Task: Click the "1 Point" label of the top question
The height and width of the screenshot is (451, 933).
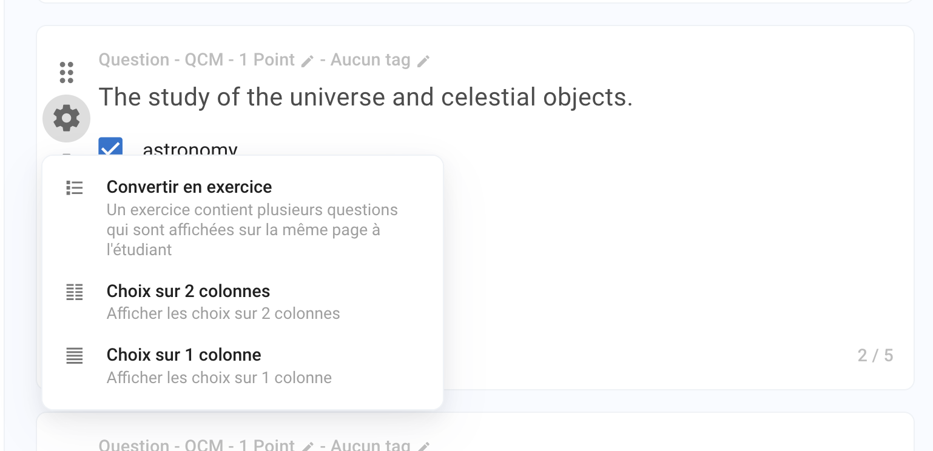Action: (x=266, y=60)
